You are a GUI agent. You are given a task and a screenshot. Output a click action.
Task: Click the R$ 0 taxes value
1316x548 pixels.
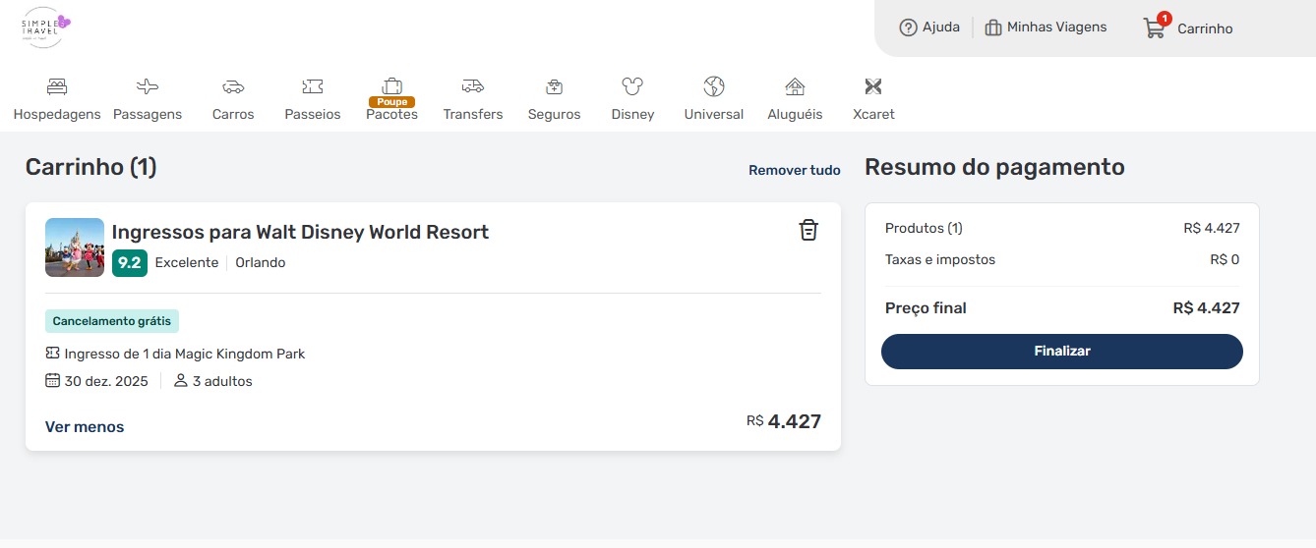click(1225, 260)
